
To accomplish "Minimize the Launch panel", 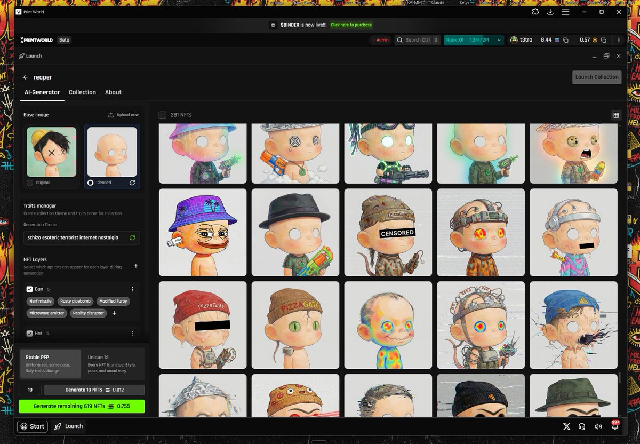I will tap(595, 56).
